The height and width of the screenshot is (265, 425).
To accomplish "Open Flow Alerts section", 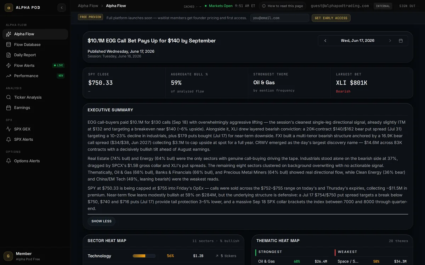I will [x=35, y=65].
